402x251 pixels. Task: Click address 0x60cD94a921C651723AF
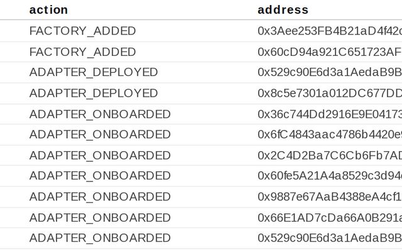click(330, 52)
